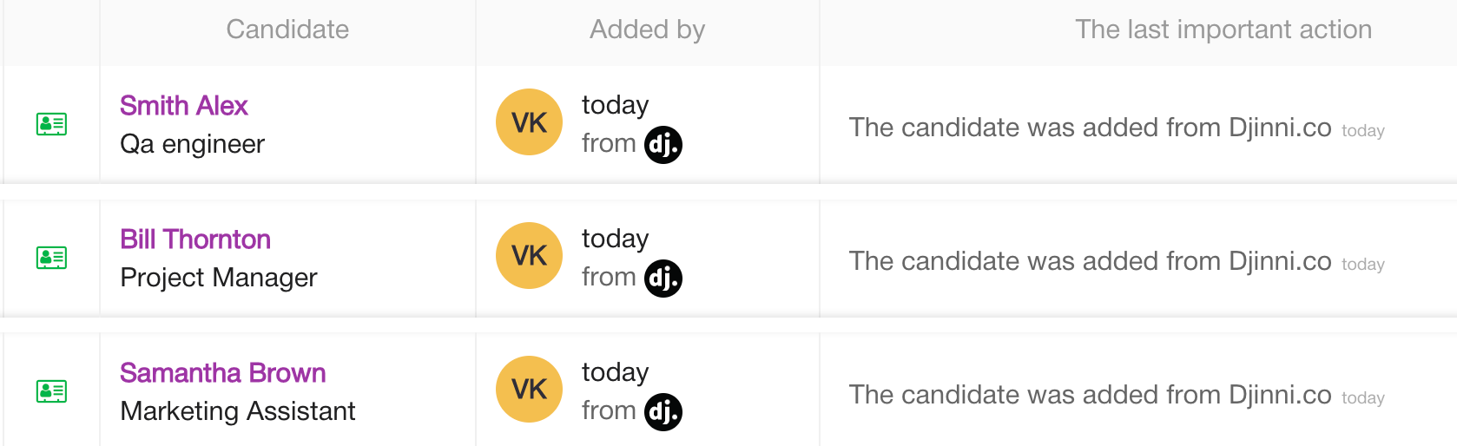Click the green profile card icon for Smith Alex
Screen dimensions: 1457x446
click(x=52, y=124)
